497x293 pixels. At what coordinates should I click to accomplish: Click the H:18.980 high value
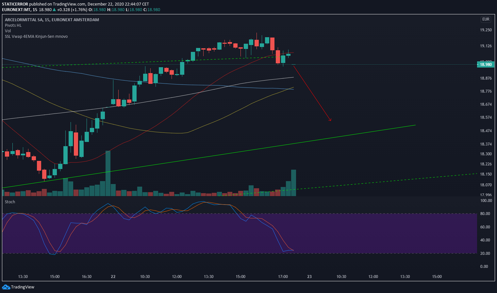tap(116, 10)
